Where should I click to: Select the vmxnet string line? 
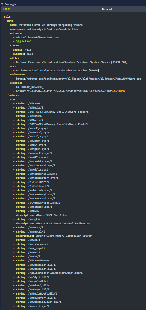point(27,252)
